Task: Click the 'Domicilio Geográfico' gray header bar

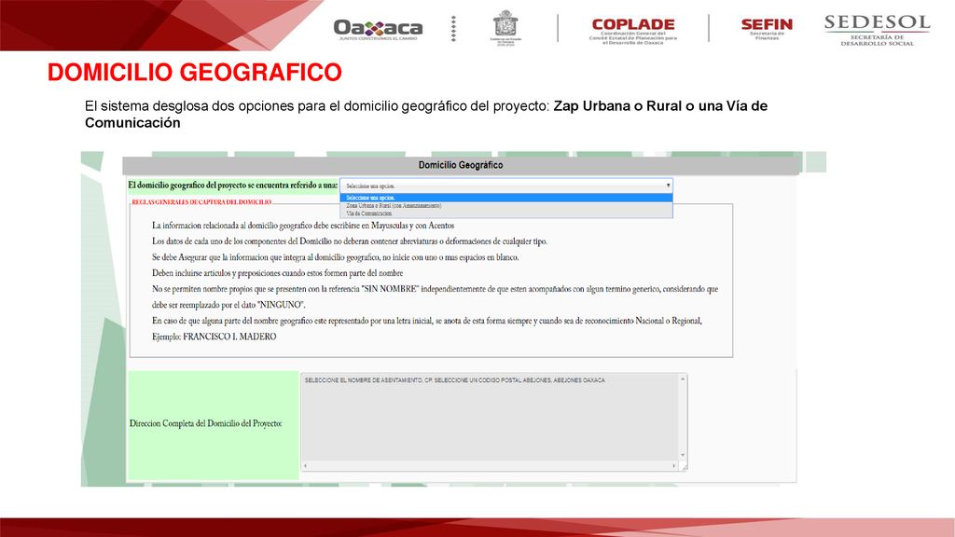Action: click(461, 165)
